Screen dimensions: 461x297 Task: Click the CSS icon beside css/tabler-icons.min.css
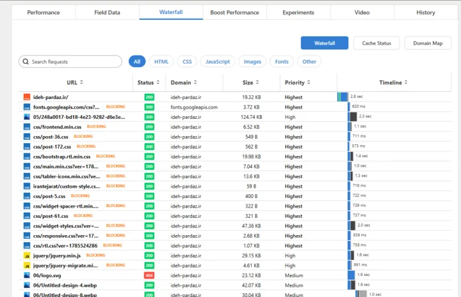coord(27,176)
